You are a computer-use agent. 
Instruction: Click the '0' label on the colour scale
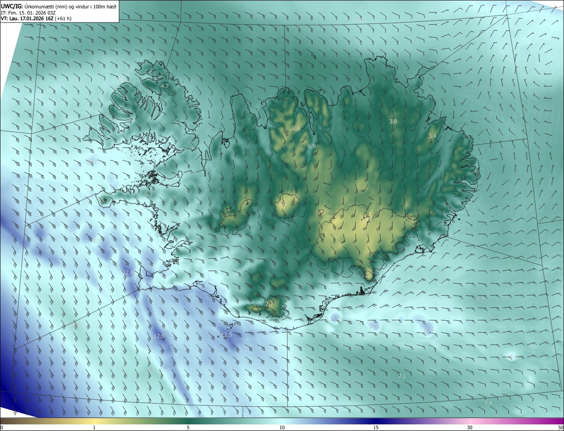pyautogui.click(x=1, y=428)
